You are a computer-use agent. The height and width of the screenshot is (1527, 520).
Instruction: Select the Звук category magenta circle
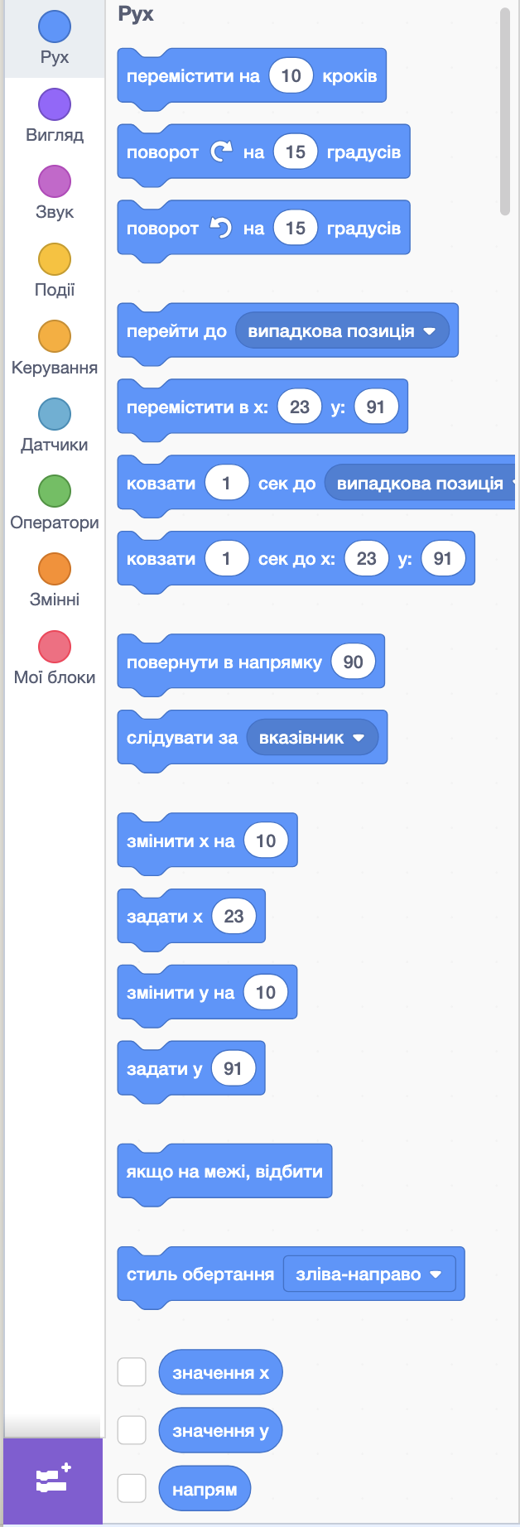55,181
